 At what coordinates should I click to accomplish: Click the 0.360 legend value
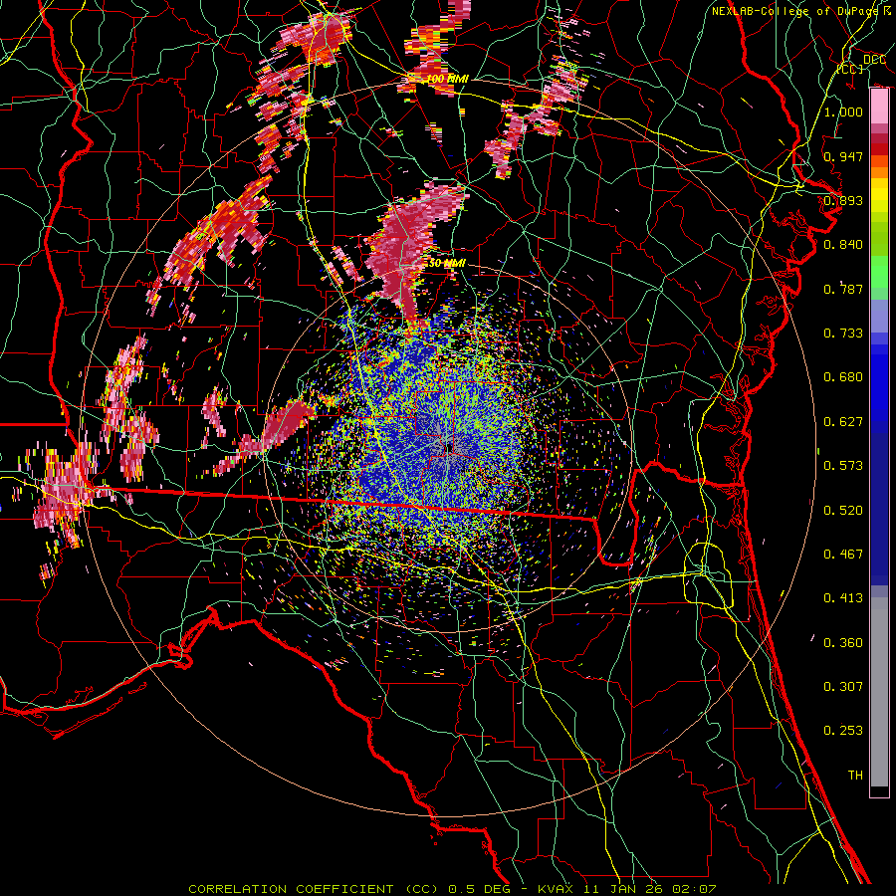pos(843,643)
